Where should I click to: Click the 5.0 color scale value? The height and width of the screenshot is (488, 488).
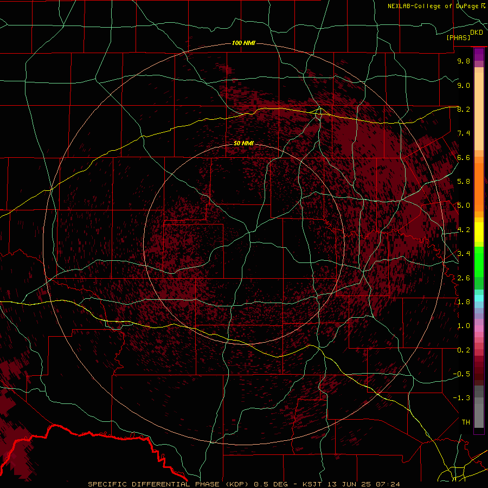(464, 206)
